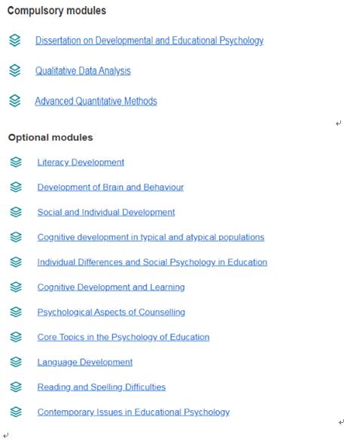Open Dissertation on Developmental and Educational Psychology link
The height and width of the screenshot is (447, 344).
point(149,41)
